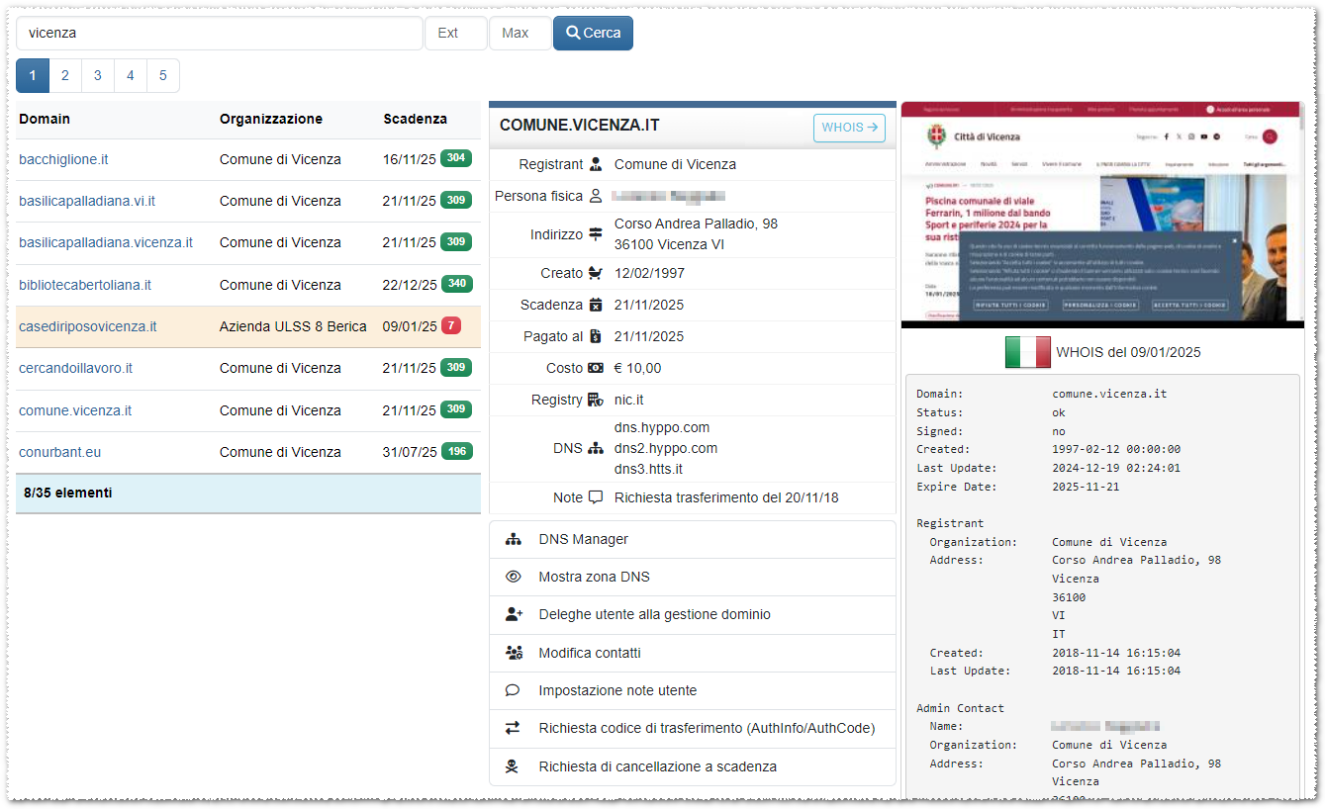This screenshot has width=1325, height=809.
Task: Click the DNS network icon
Action: (596, 448)
